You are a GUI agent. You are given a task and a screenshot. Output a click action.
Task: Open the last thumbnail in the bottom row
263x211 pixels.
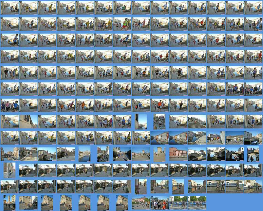pos(197,203)
